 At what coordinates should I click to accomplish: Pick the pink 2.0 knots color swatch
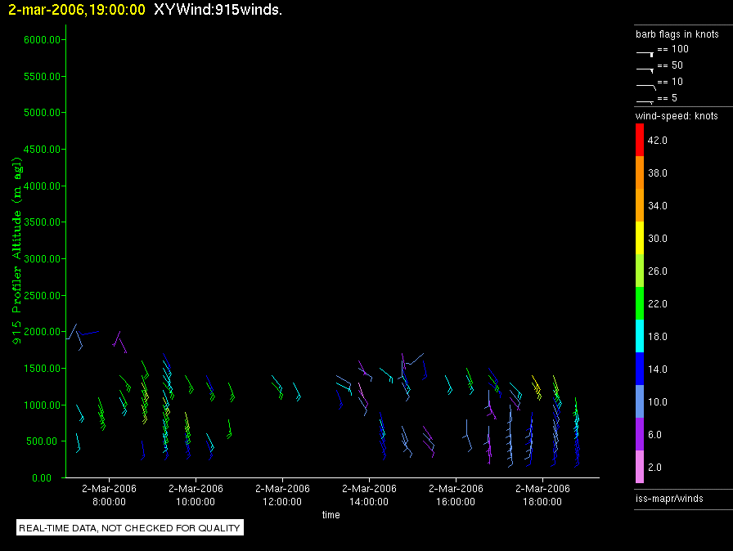tap(640, 467)
